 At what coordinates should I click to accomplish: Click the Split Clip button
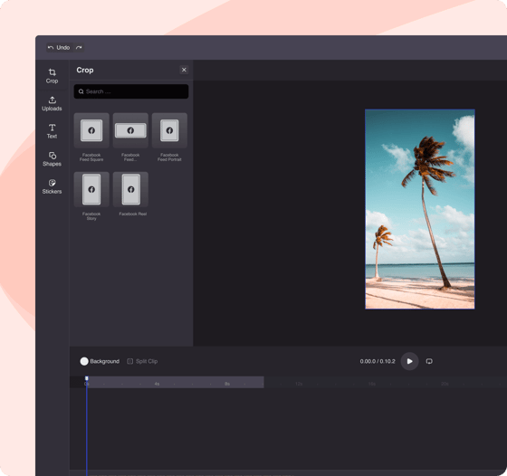click(142, 361)
